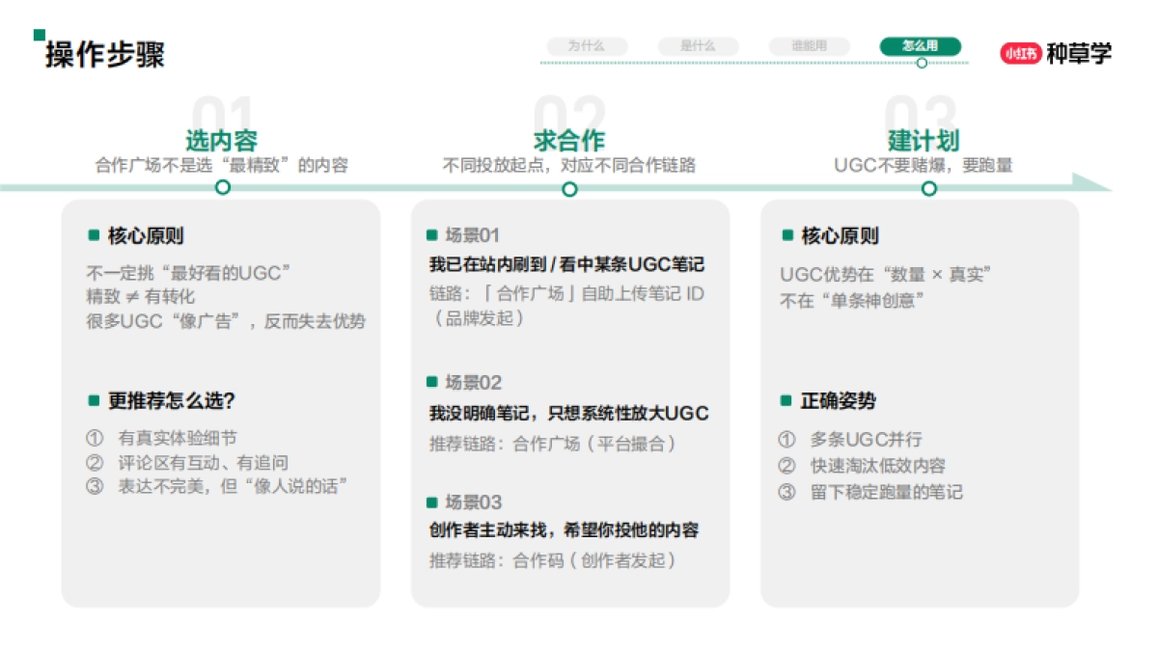Screen dimensions: 1158x651
Task: Click the 谁能用 pill button
Action: point(810,44)
